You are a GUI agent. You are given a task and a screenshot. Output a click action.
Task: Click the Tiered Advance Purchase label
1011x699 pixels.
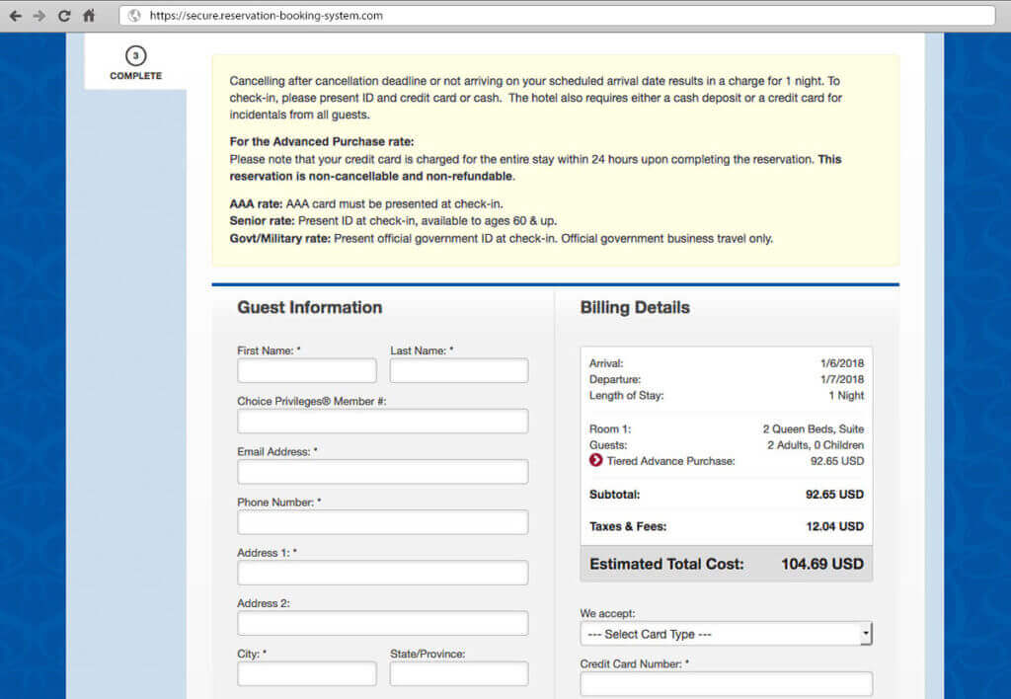pyautogui.click(x=670, y=461)
